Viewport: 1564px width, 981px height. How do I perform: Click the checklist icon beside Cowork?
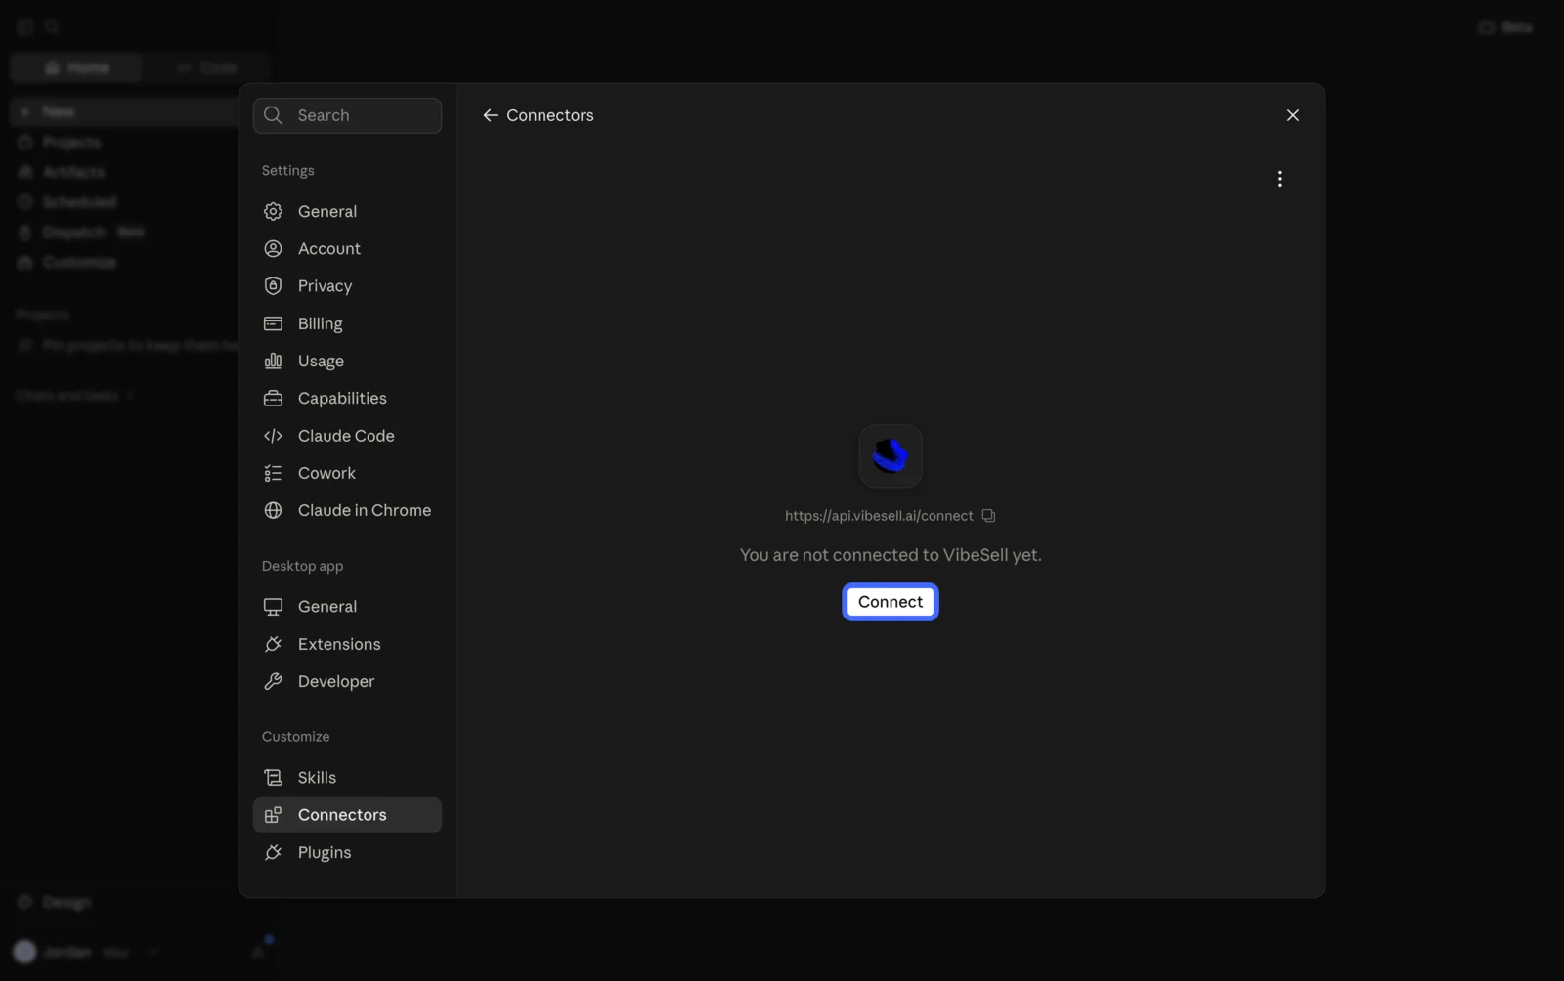click(274, 473)
